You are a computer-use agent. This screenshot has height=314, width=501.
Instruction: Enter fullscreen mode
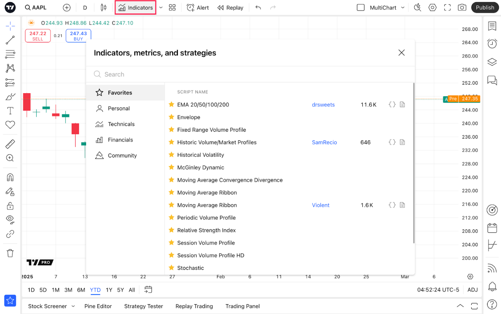(447, 8)
